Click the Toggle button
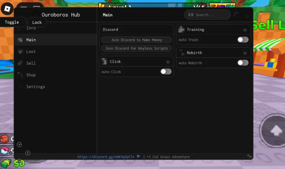 pyautogui.click(x=12, y=22)
